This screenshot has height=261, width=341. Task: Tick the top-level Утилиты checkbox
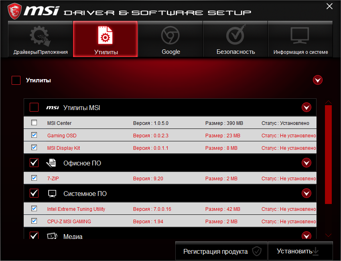[16, 80]
